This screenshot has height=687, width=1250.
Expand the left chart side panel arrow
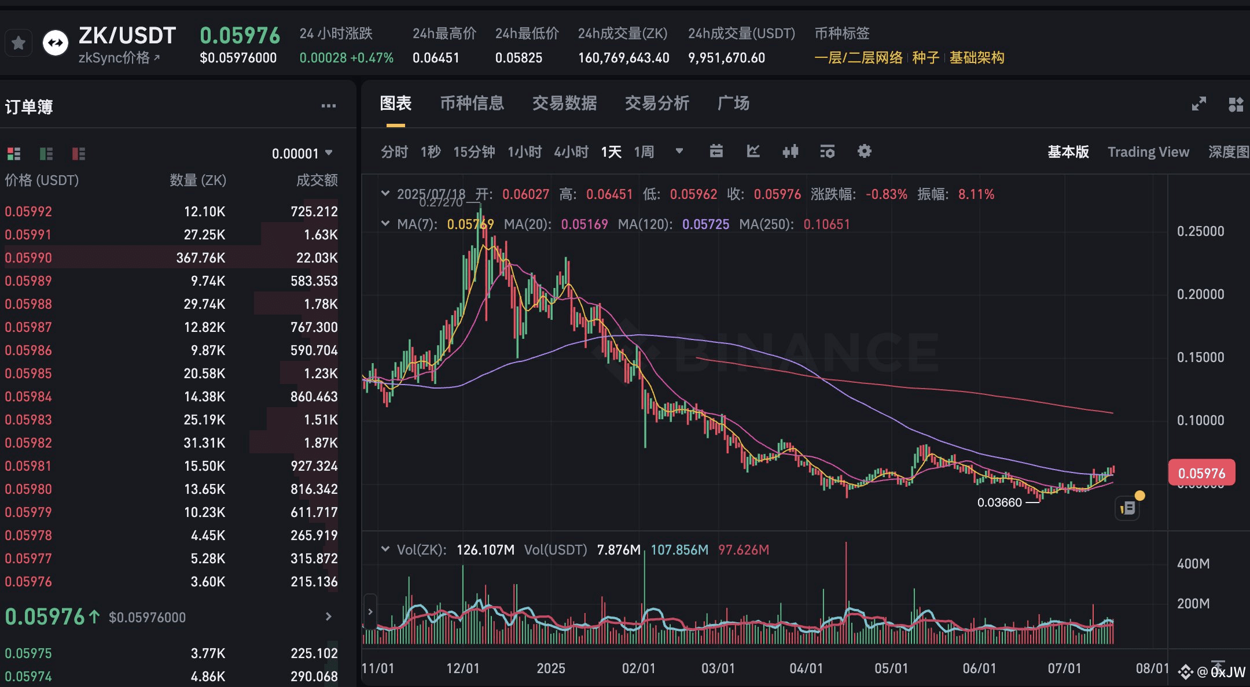(370, 611)
